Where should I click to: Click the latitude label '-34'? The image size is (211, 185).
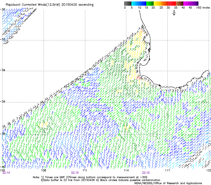pos(3,70)
